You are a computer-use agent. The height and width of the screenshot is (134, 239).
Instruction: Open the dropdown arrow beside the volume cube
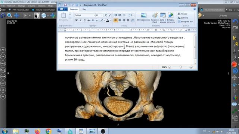(48, 15)
